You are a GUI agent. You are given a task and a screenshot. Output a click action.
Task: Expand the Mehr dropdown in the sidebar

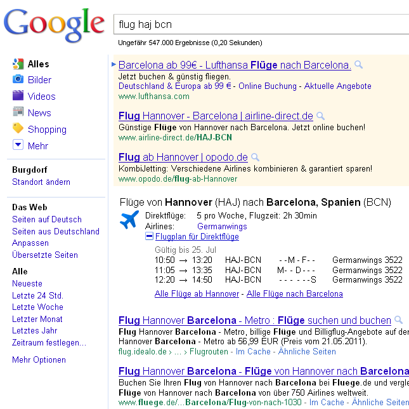click(18, 145)
